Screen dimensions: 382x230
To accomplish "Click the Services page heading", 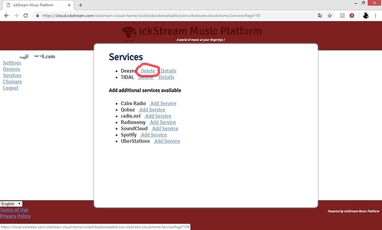I will (x=126, y=57).
